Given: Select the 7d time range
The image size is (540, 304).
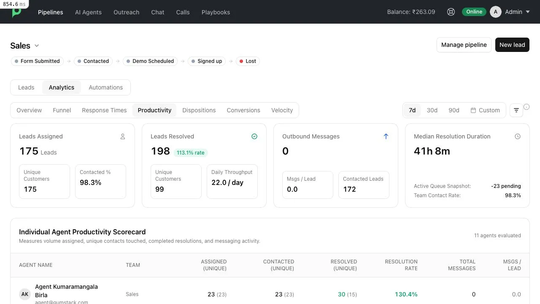Looking at the screenshot, I should coord(412,110).
